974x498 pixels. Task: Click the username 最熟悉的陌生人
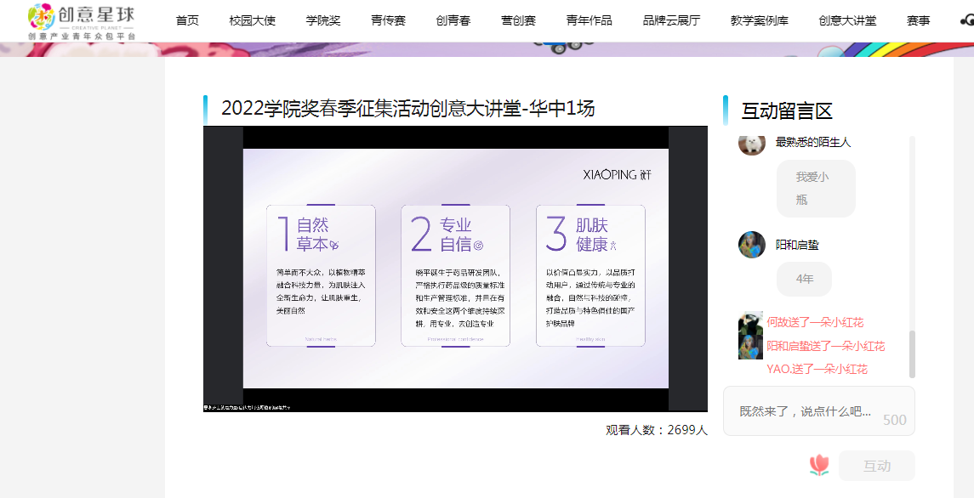coord(813,142)
